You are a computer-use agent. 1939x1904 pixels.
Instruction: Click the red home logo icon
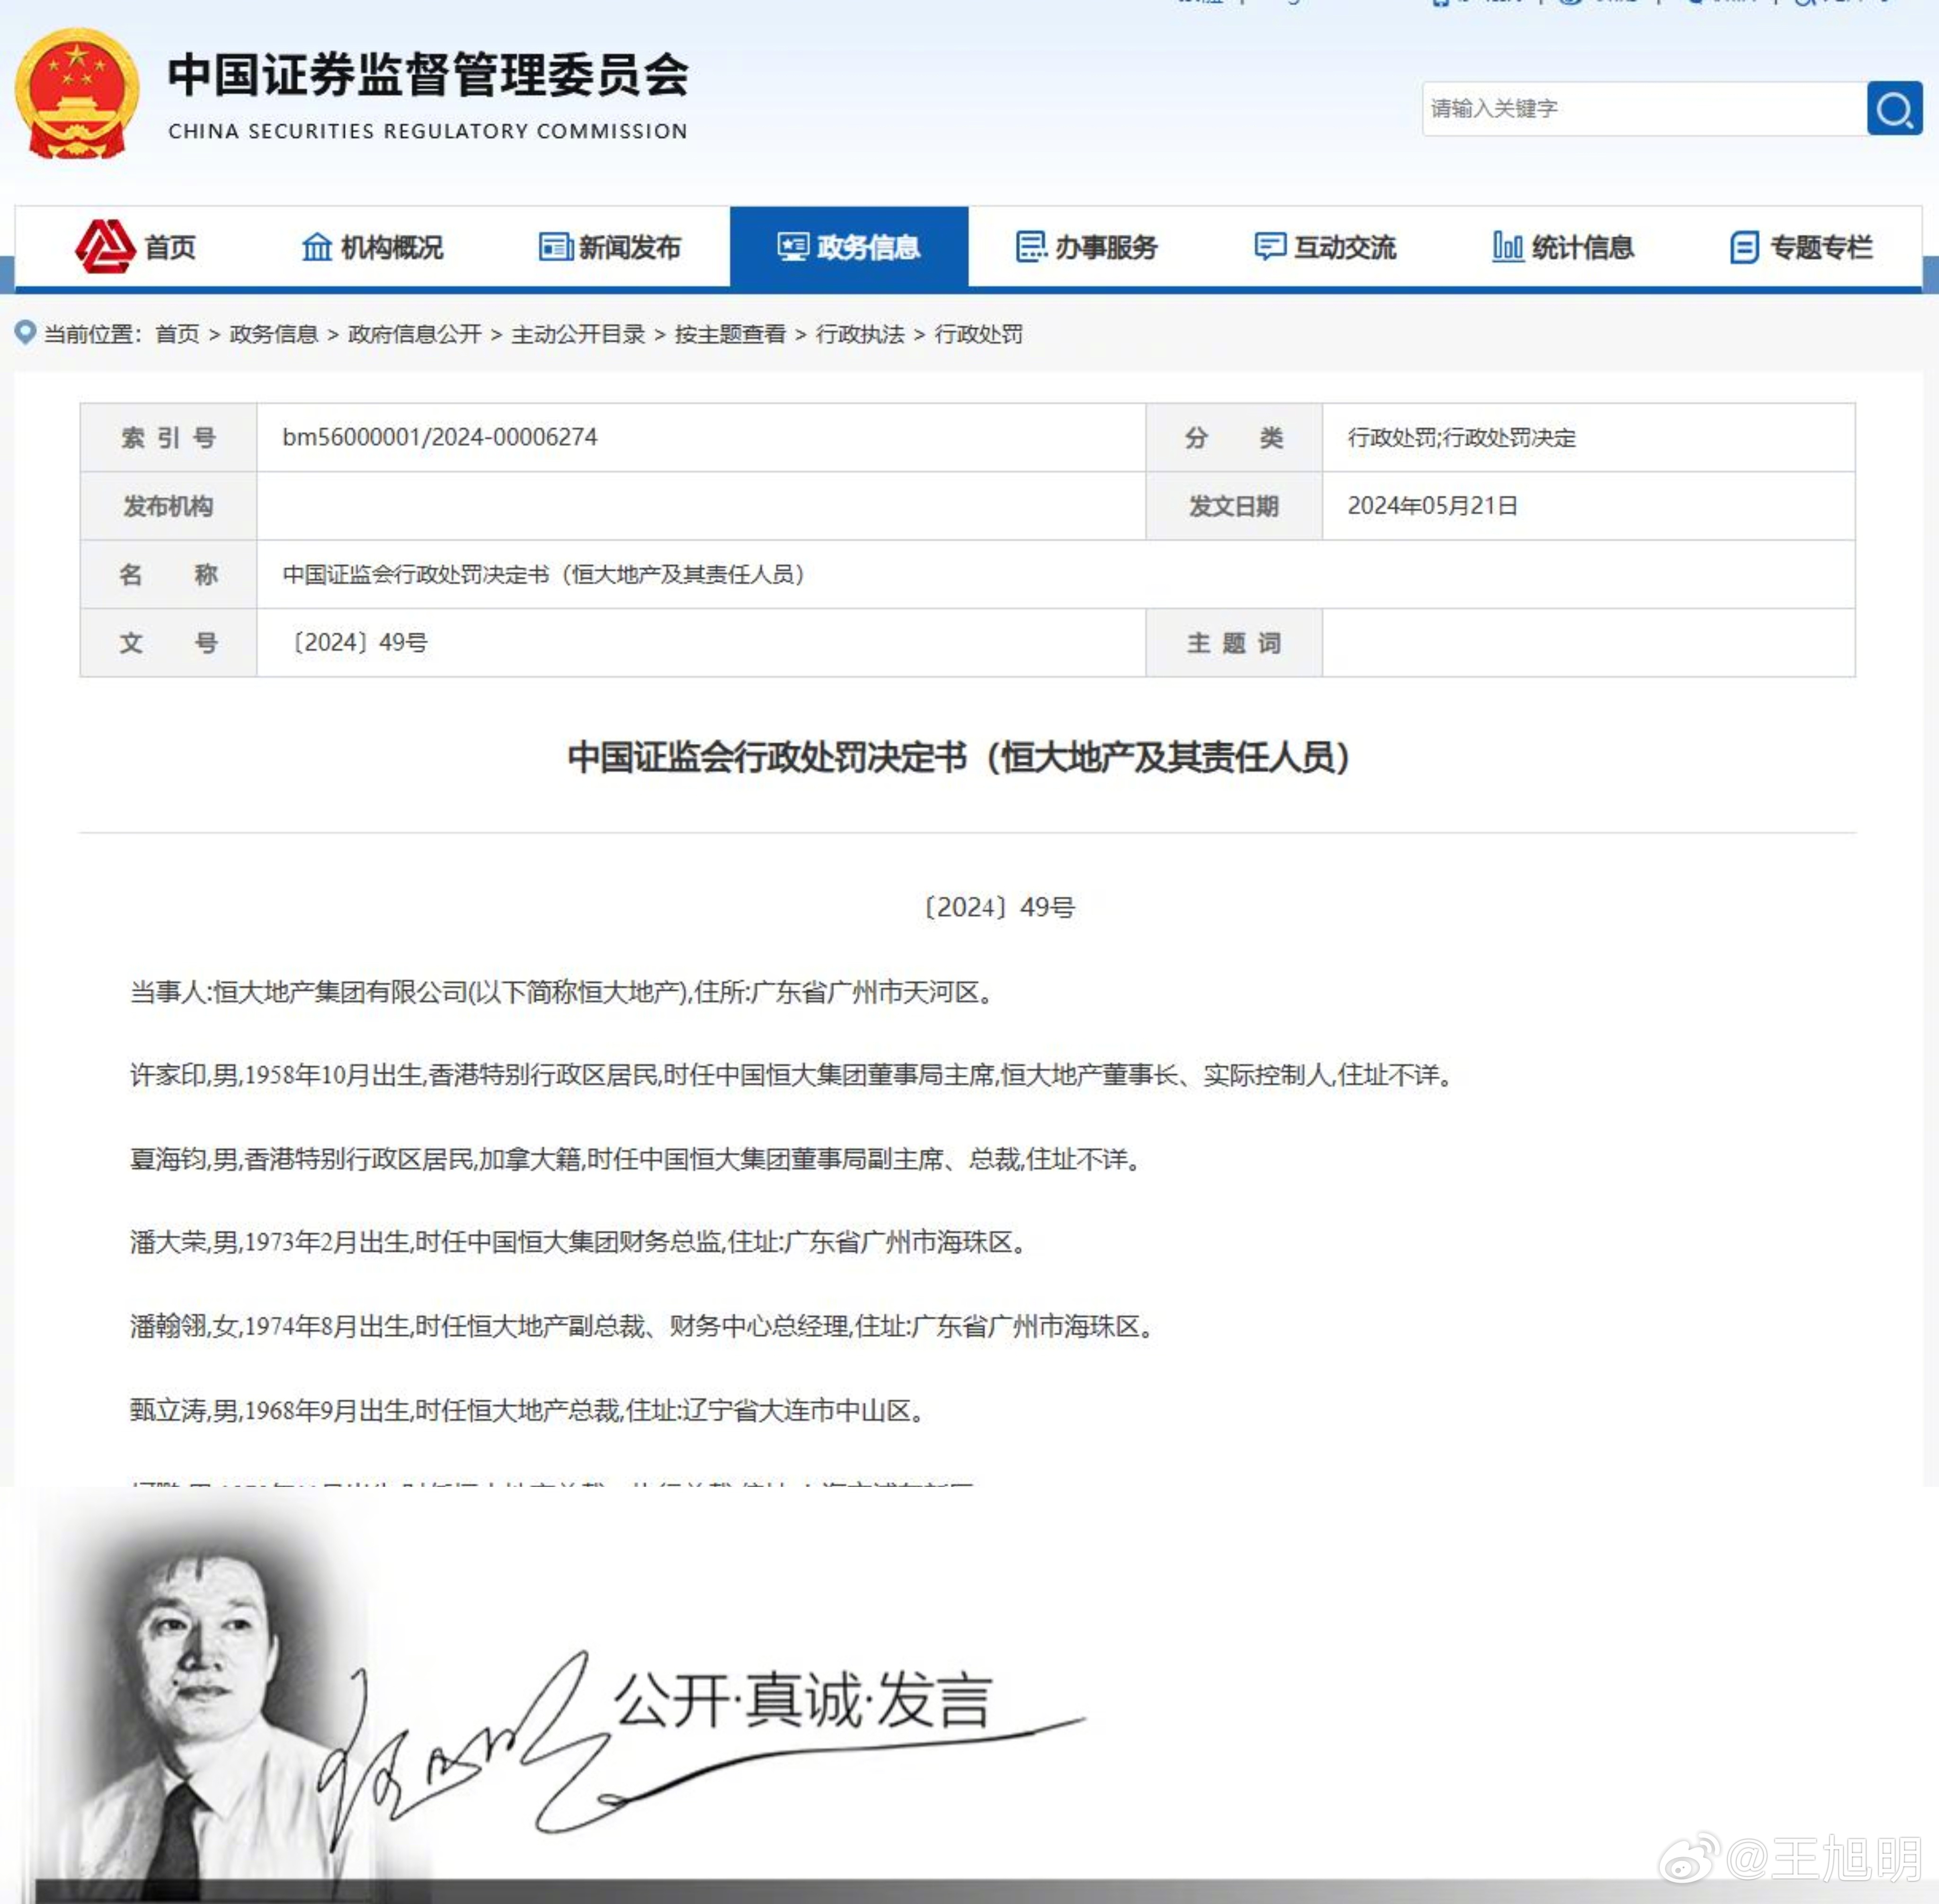[x=105, y=246]
